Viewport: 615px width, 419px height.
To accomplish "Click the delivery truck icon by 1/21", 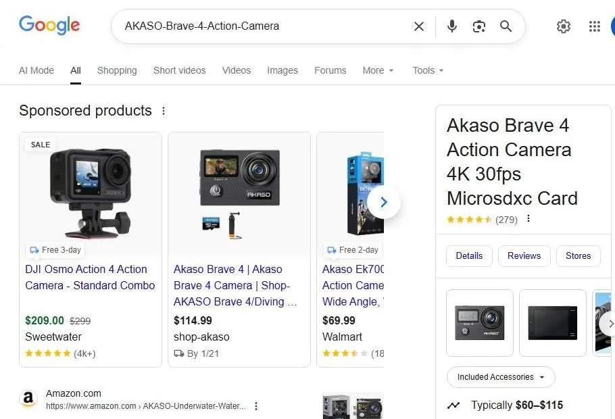I will (179, 353).
